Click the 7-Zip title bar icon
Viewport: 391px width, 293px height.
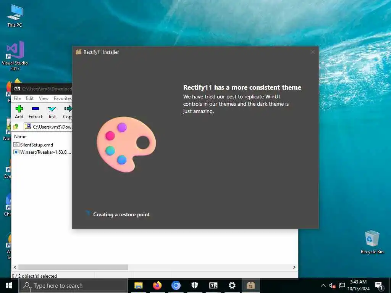17,89
